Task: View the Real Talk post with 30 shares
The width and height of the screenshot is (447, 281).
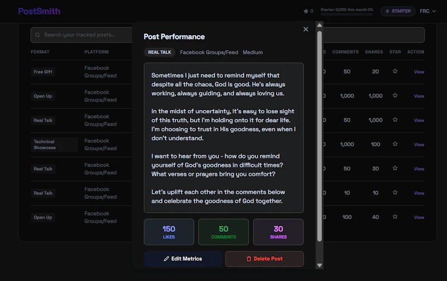Action: click(x=419, y=169)
